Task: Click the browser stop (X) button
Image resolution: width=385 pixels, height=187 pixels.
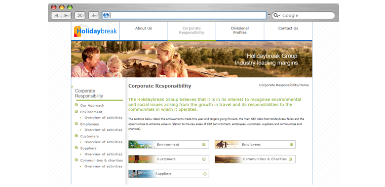Action: [80, 15]
